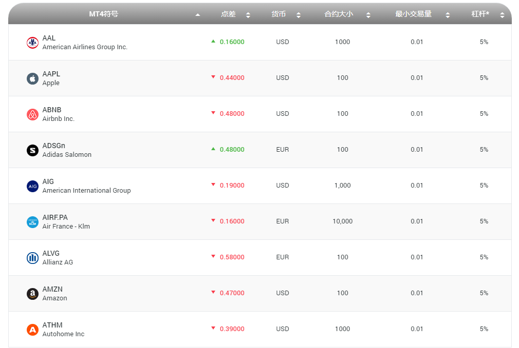Click the AIG logo icon
Image resolution: width=519 pixels, height=348 pixels.
(32, 186)
